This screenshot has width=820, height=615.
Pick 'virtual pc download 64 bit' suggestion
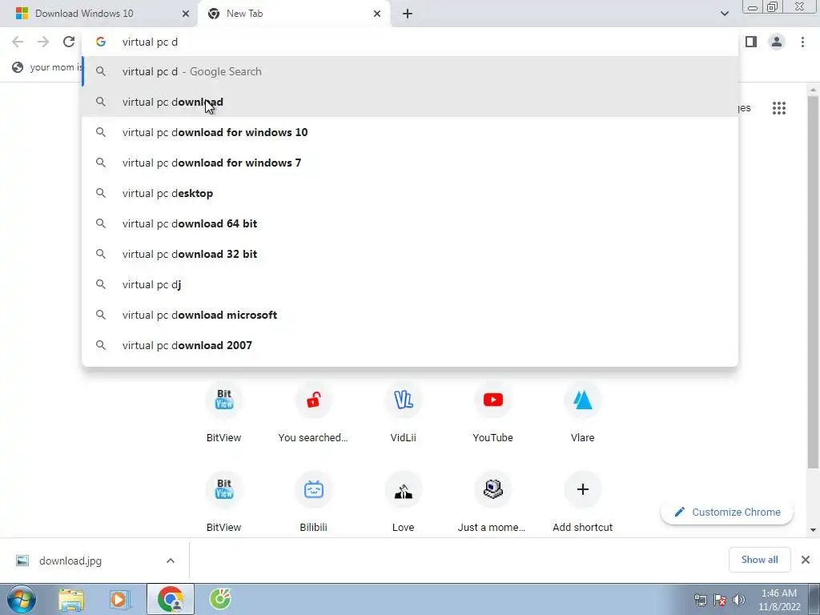pos(410,223)
